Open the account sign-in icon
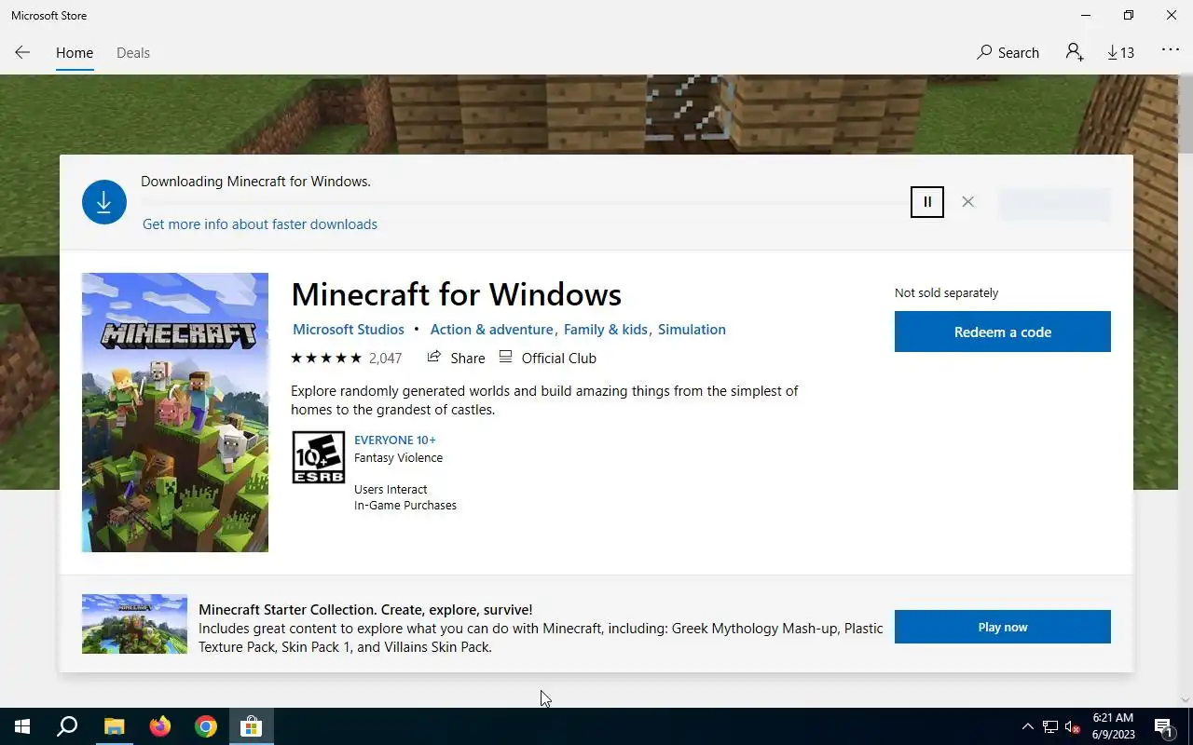Screen dimensions: 1193x745 tap(1075, 53)
